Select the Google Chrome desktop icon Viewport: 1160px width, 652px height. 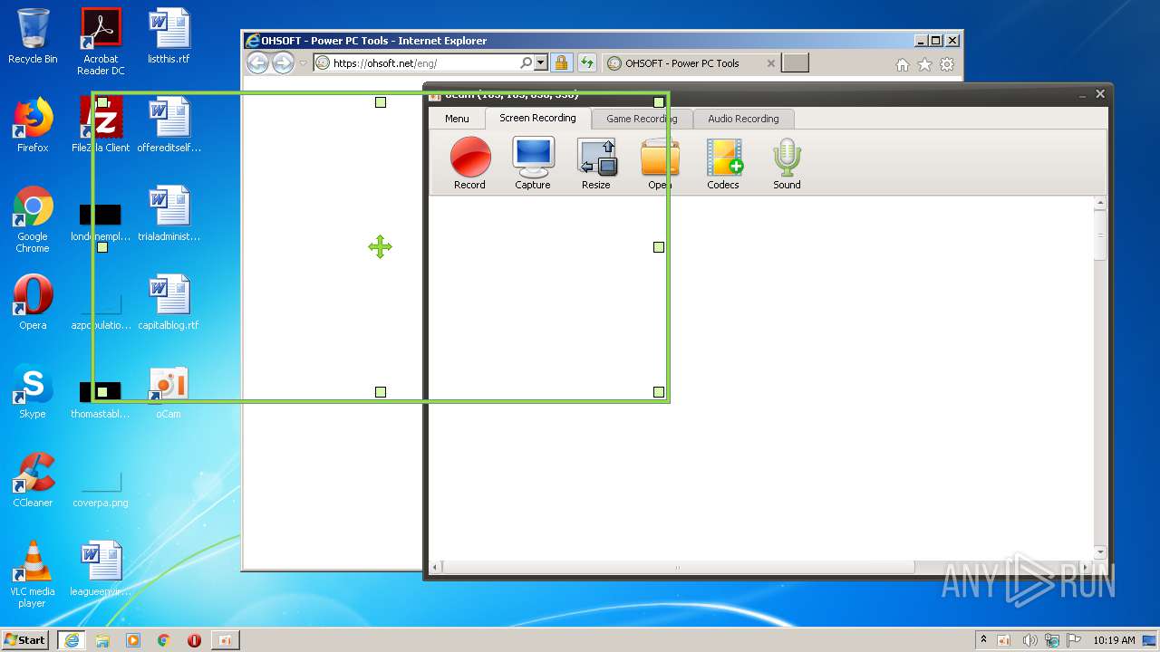pyautogui.click(x=33, y=219)
